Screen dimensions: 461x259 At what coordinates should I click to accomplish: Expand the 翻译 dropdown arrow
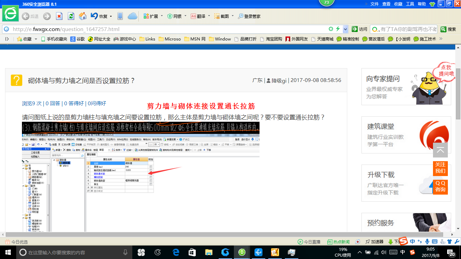click(209, 16)
